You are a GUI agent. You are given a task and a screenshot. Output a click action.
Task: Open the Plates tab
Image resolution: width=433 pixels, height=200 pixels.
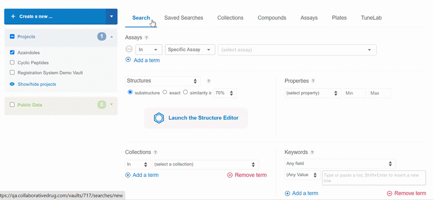click(339, 18)
